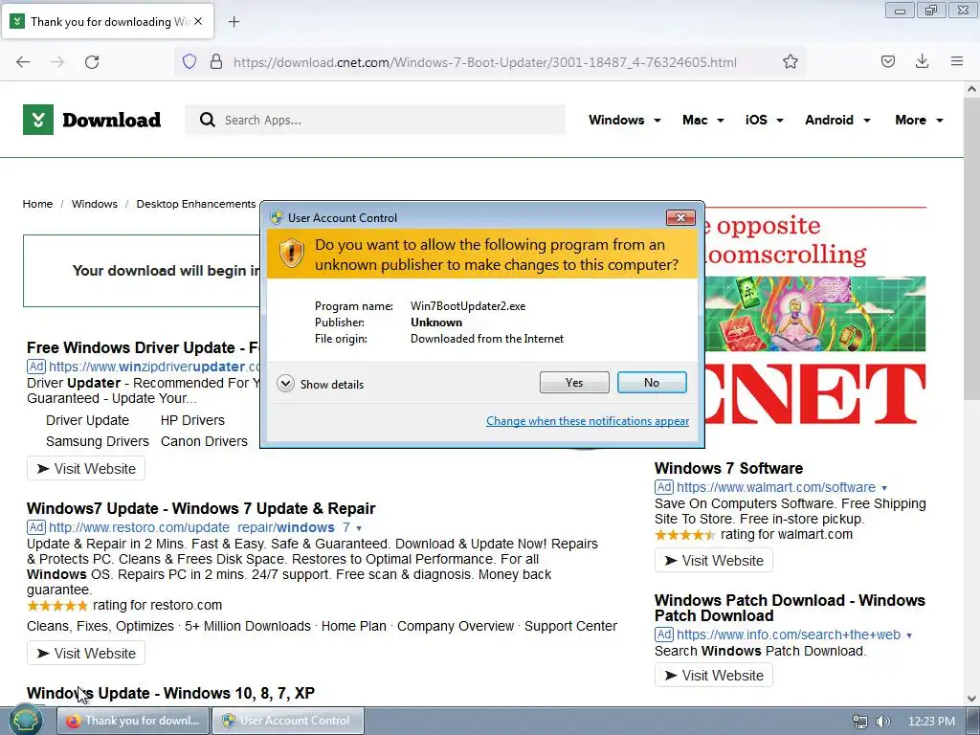The height and width of the screenshot is (735, 980).
Task: Open the Company Overview sitelink
Action: tap(456, 626)
